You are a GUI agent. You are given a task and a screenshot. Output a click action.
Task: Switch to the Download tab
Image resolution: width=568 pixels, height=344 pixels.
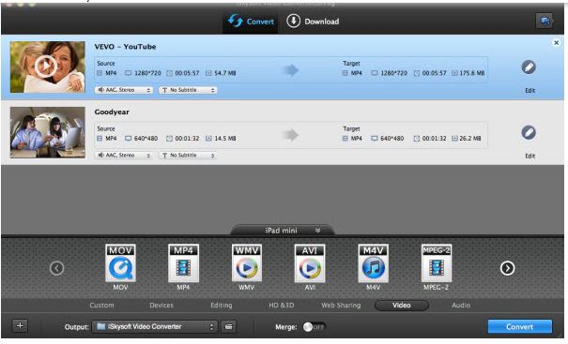[313, 22]
